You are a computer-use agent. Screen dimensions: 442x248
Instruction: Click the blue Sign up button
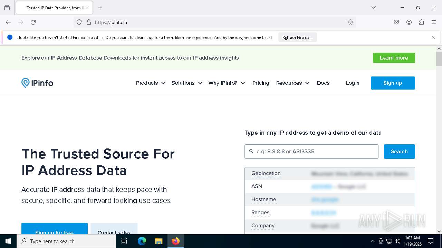point(393,83)
